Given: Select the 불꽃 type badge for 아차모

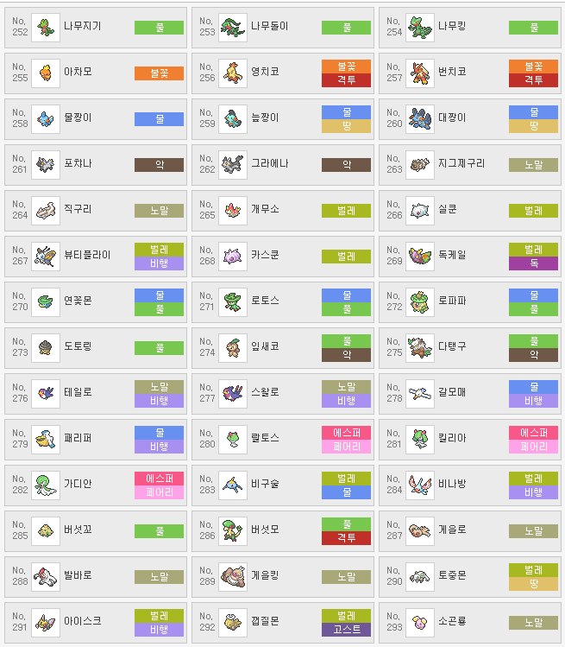Looking at the screenshot, I should (x=159, y=73).
